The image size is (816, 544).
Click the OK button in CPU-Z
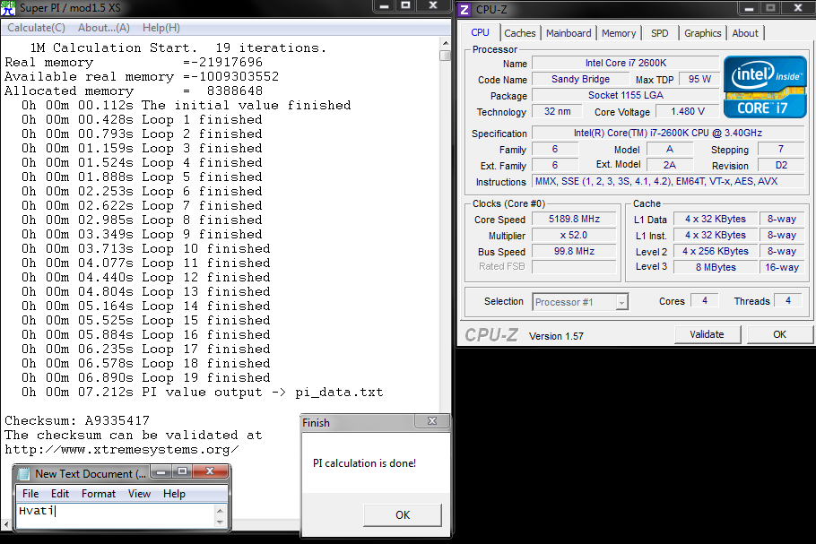click(x=779, y=334)
